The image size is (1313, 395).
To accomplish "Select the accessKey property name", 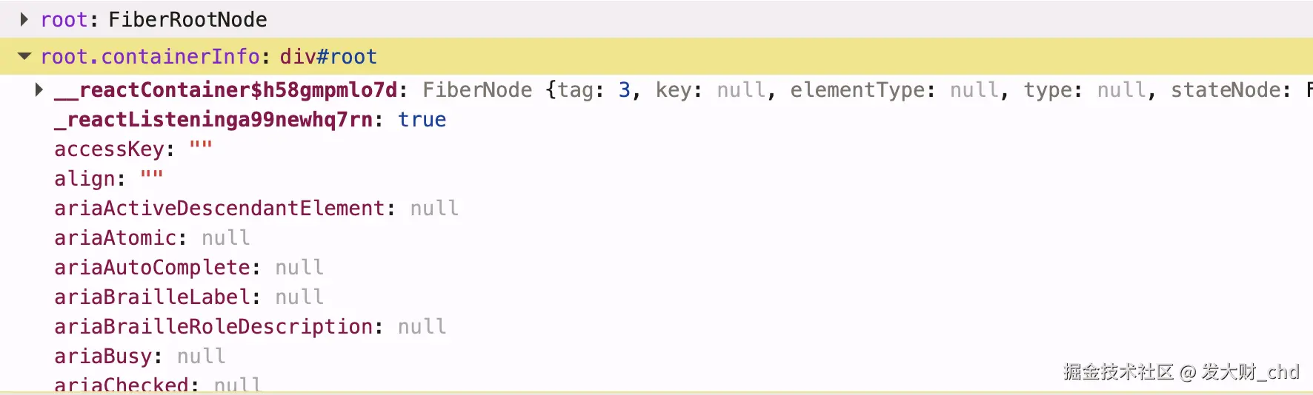I will 109,149.
